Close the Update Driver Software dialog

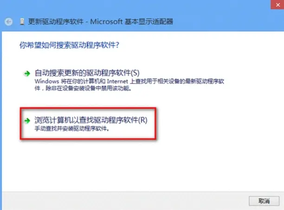278,5
